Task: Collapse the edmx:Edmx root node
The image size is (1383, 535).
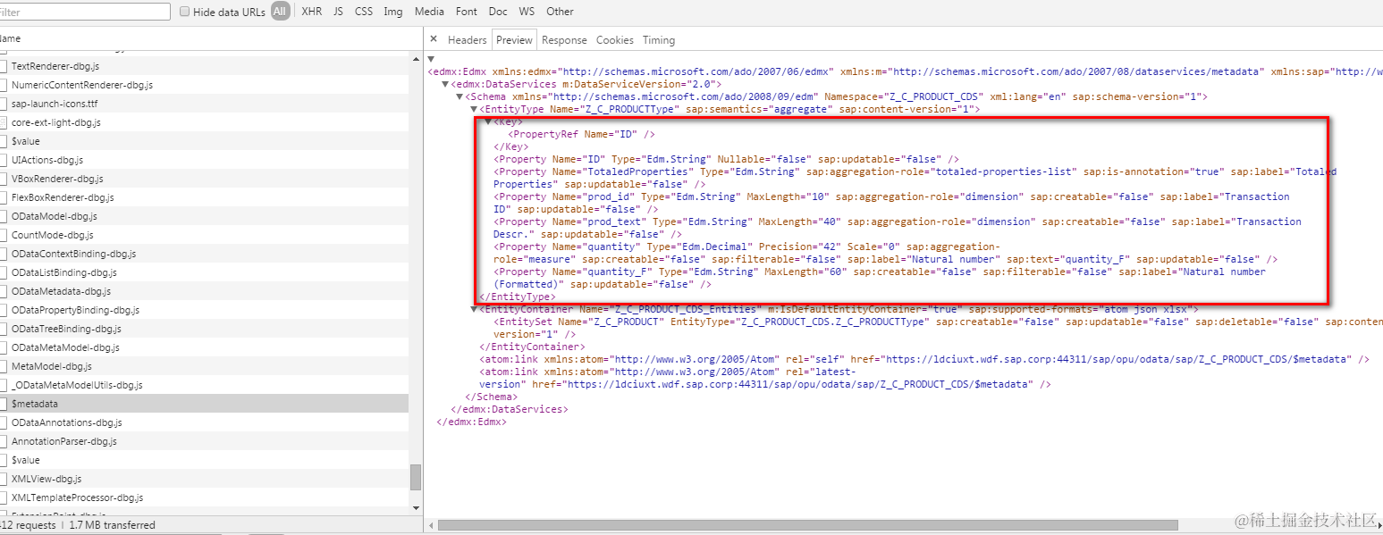Action: [431, 59]
